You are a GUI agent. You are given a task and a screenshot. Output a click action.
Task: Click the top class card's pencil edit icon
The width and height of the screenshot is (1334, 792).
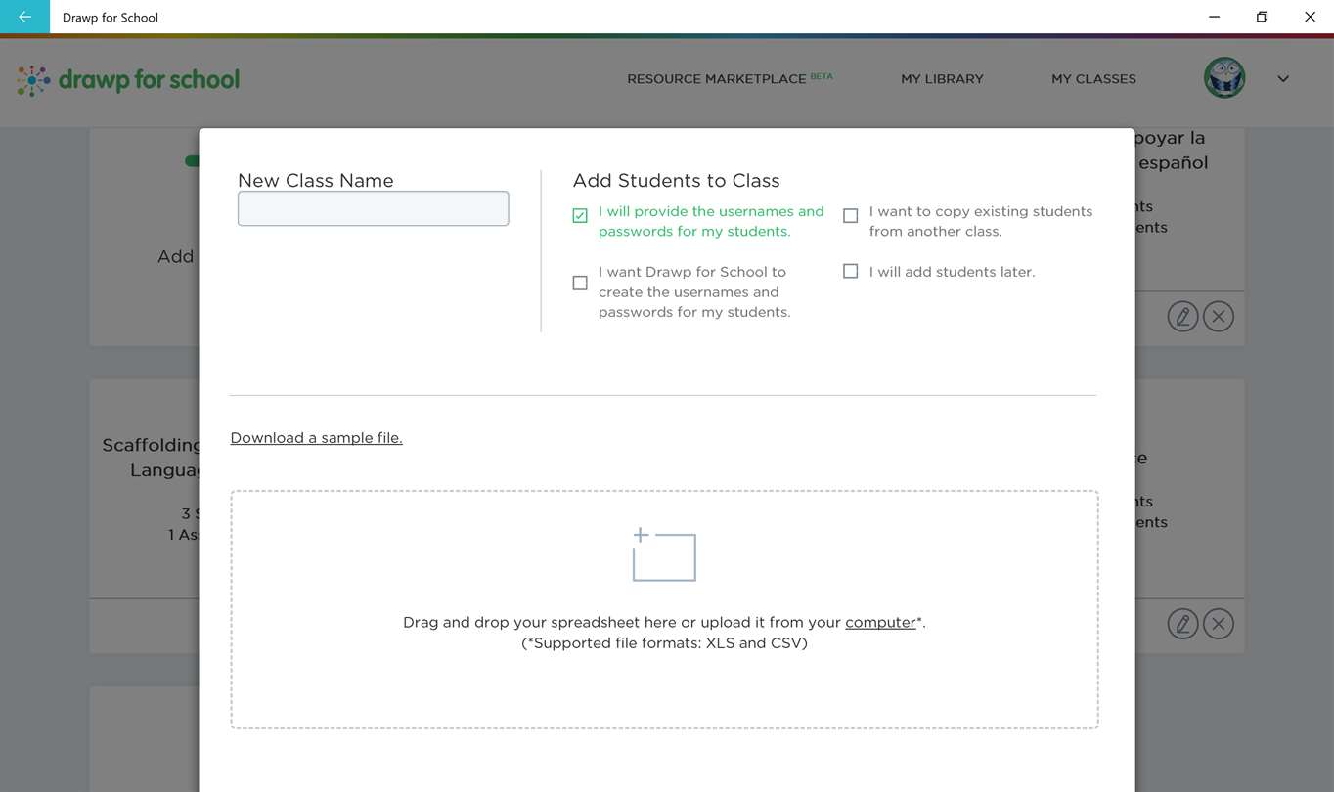click(x=1182, y=316)
